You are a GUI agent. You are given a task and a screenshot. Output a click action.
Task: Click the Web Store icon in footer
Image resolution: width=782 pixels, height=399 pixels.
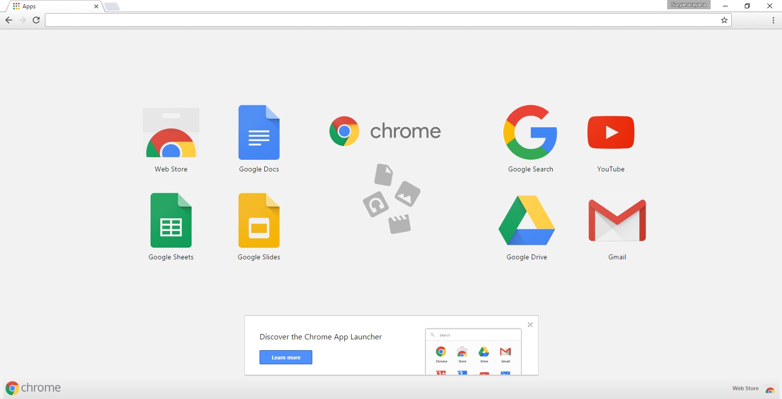(x=770, y=389)
